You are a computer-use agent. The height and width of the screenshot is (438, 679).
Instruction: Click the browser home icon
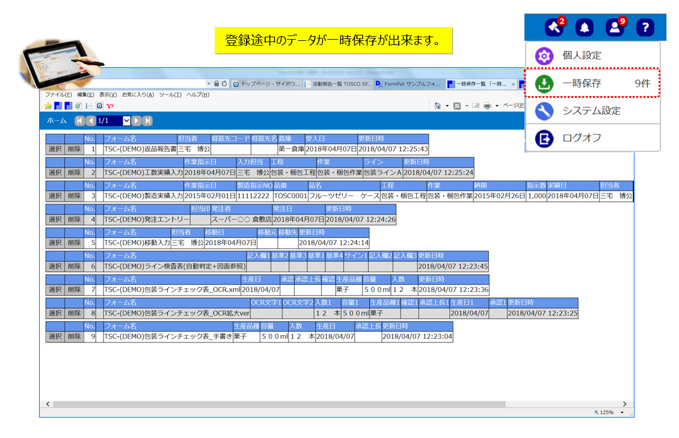pyautogui.click(x=437, y=106)
